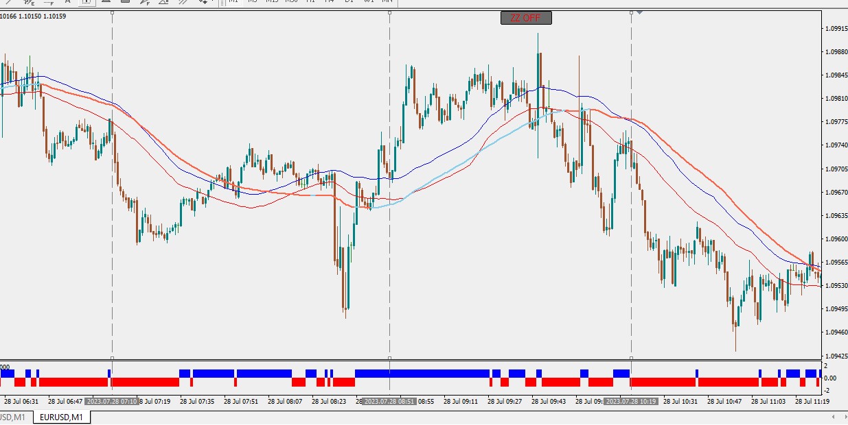The height and width of the screenshot is (425, 848).
Task: Click the 1.09635 price label
Action: tap(835, 215)
